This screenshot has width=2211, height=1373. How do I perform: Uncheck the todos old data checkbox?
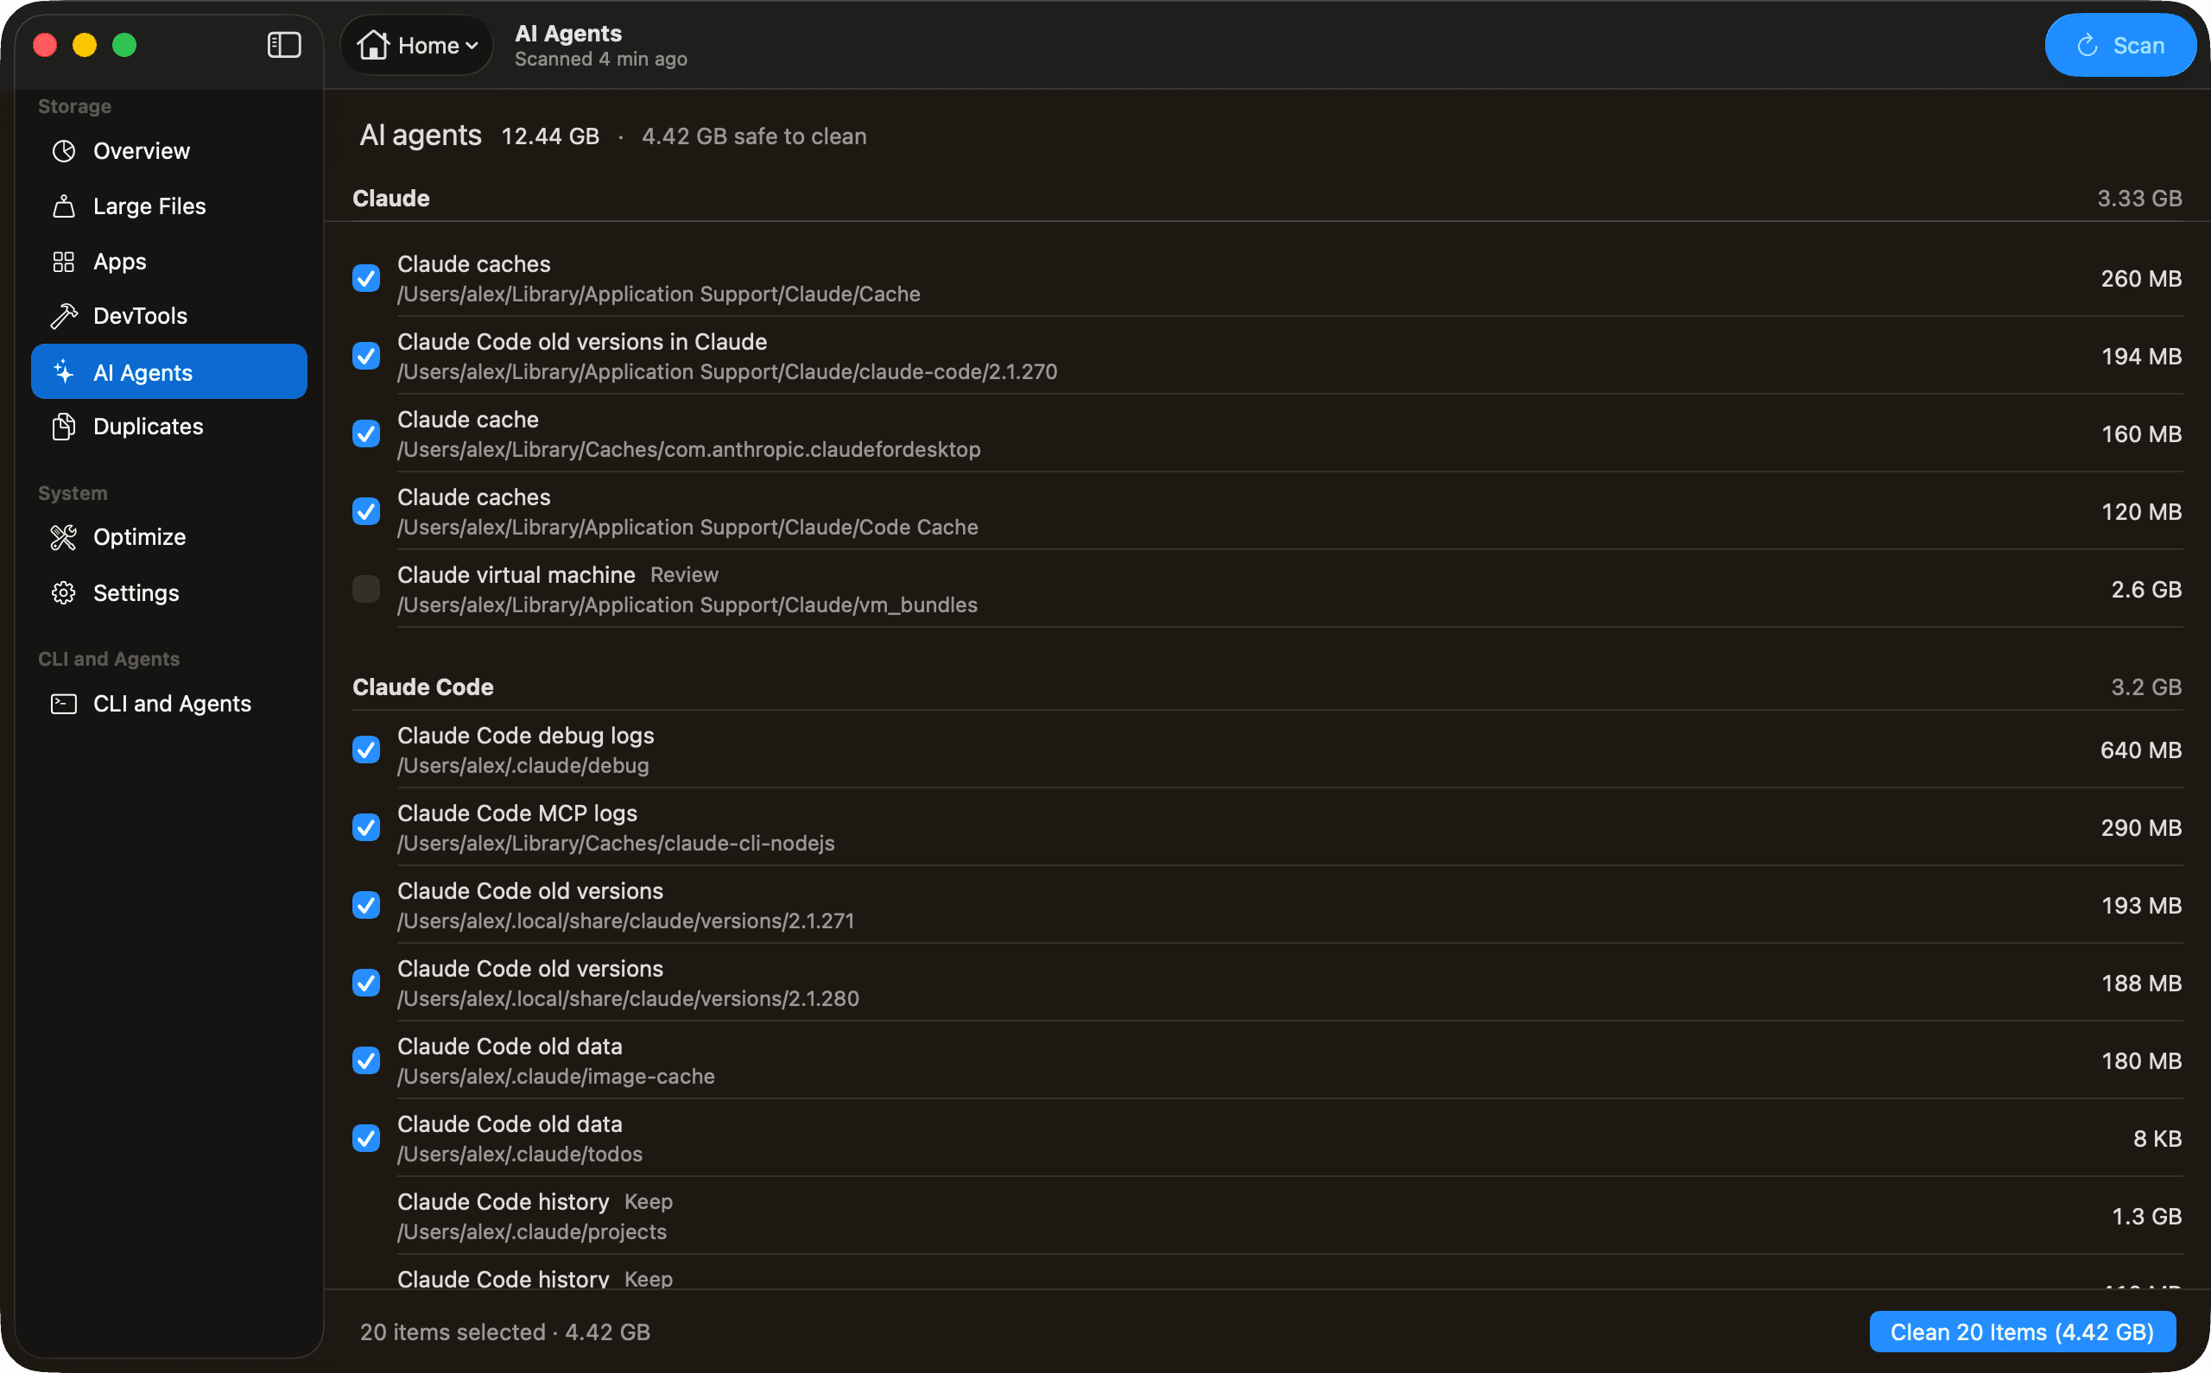[366, 1139]
